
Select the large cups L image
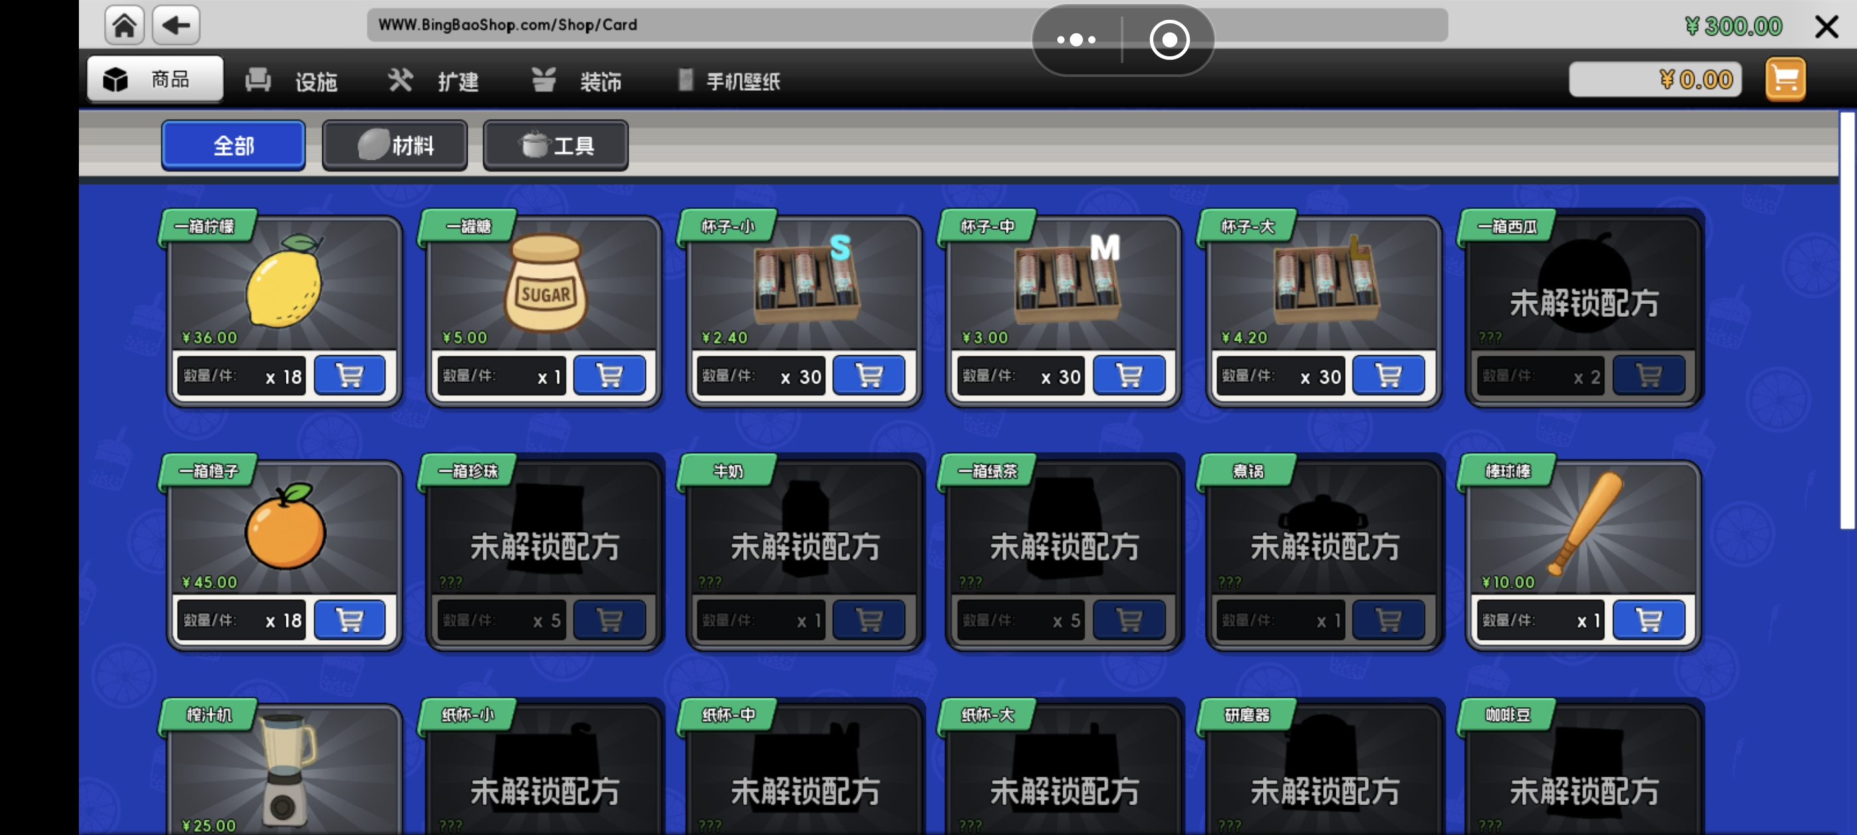[x=1326, y=281]
